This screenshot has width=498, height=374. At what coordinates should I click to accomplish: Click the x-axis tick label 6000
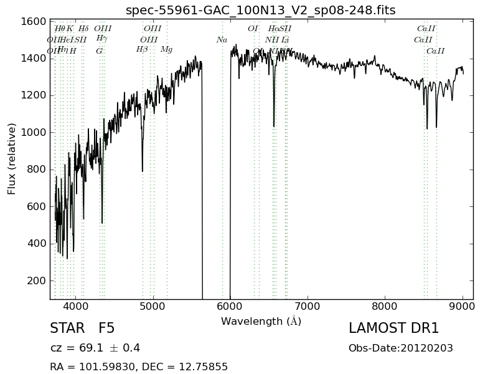[230, 307]
